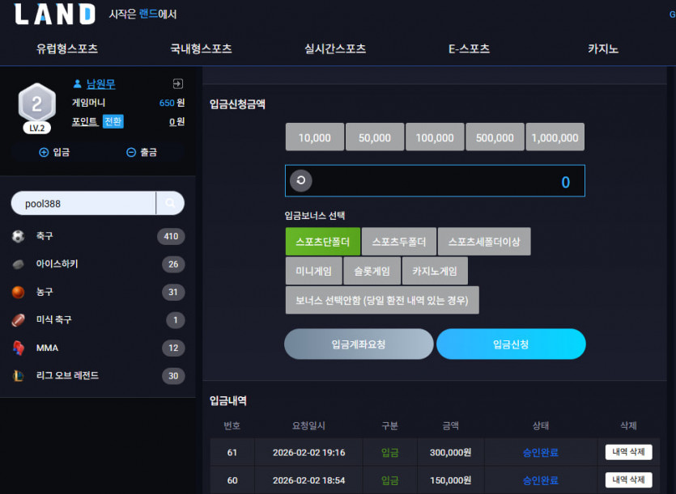Image resolution: width=676 pixels, height=494 pixels.
Task: Select League of Legends icon entry
Action: 18,376
